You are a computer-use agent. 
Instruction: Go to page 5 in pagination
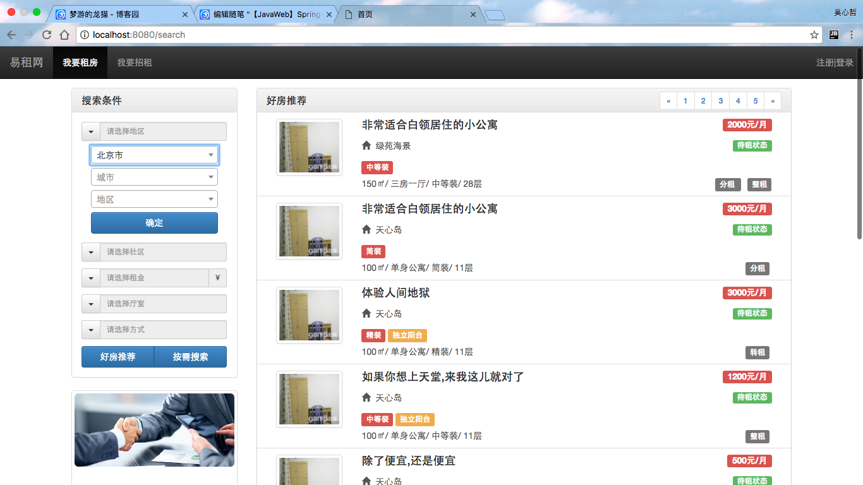[756, 101]
